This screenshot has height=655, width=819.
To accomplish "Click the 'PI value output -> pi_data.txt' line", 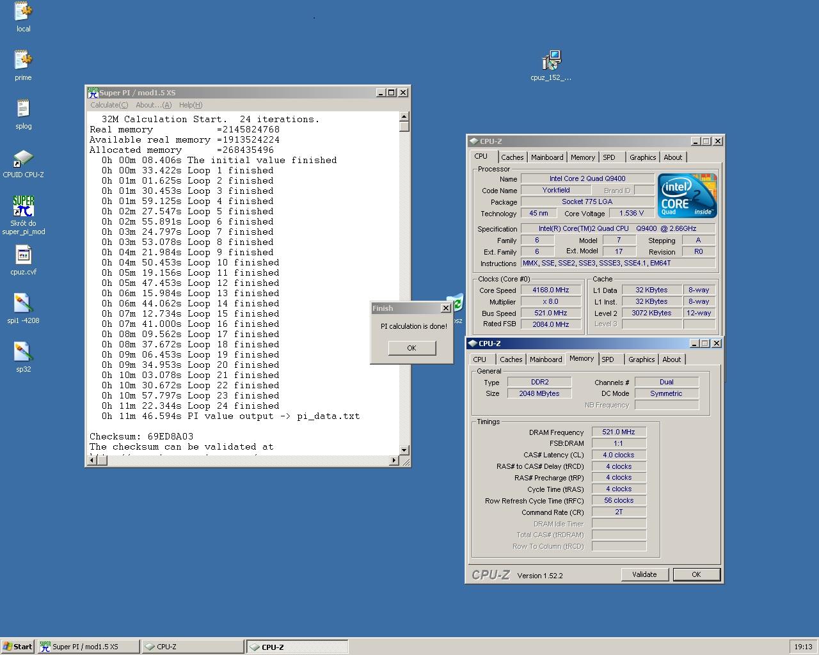I will click(x=230, y=416).
